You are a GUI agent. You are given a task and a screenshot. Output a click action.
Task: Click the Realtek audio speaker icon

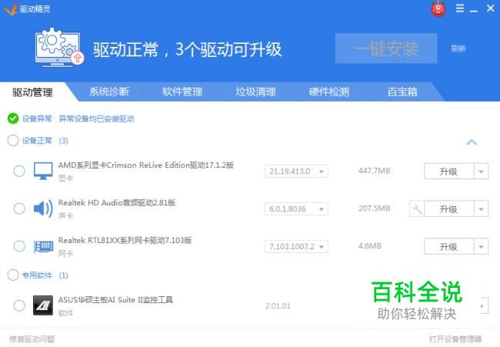[43, 209]
